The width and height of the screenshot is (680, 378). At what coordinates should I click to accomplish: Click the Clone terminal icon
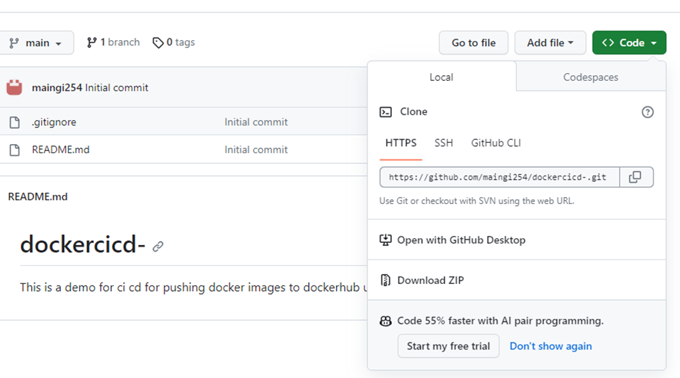[386, 112]
